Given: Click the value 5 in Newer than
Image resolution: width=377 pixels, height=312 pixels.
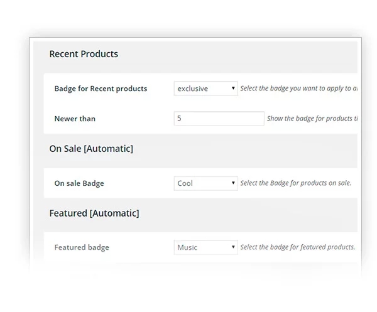Looking at the screenshot, I should tap(179, 118).
